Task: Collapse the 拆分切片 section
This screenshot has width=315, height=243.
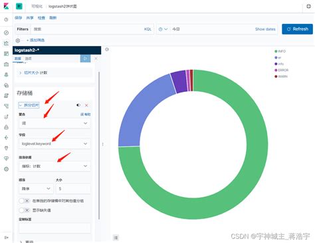Action: pos(29,105)
